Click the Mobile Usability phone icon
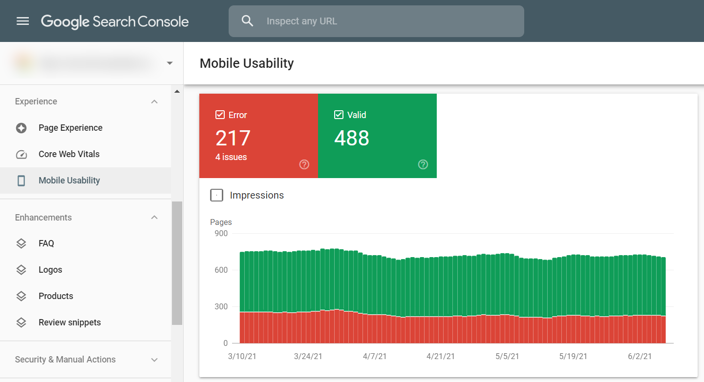The width and height of the screenshot is (704, 382). [21, 181]
